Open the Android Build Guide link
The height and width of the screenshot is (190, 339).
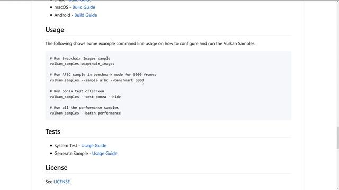(86, 15)
